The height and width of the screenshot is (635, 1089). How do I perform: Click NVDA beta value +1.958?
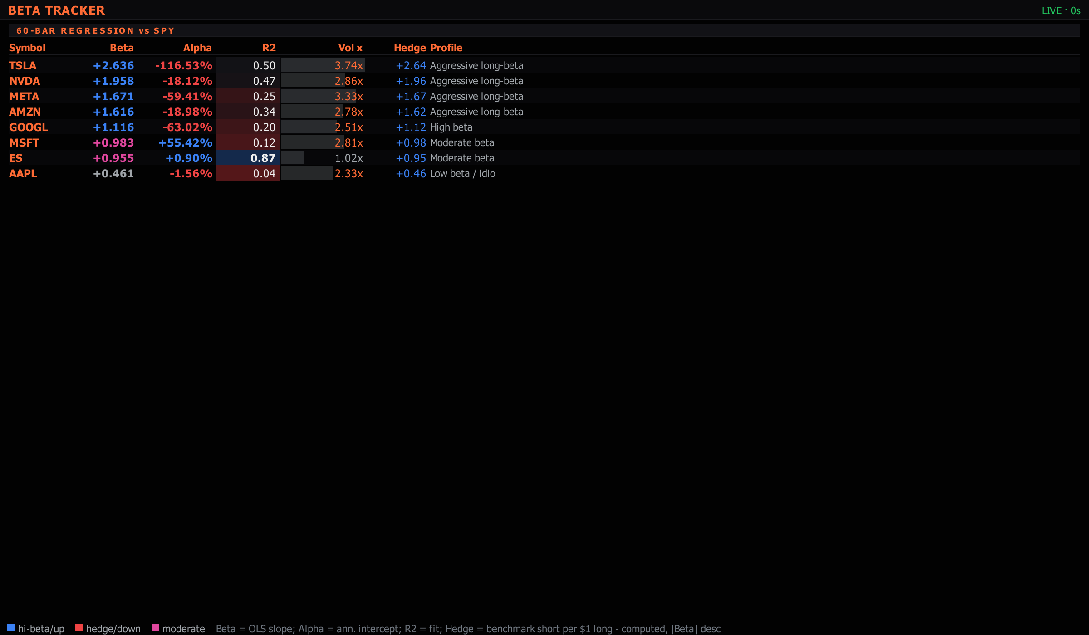pyautogui.click(x=113, y=81)
